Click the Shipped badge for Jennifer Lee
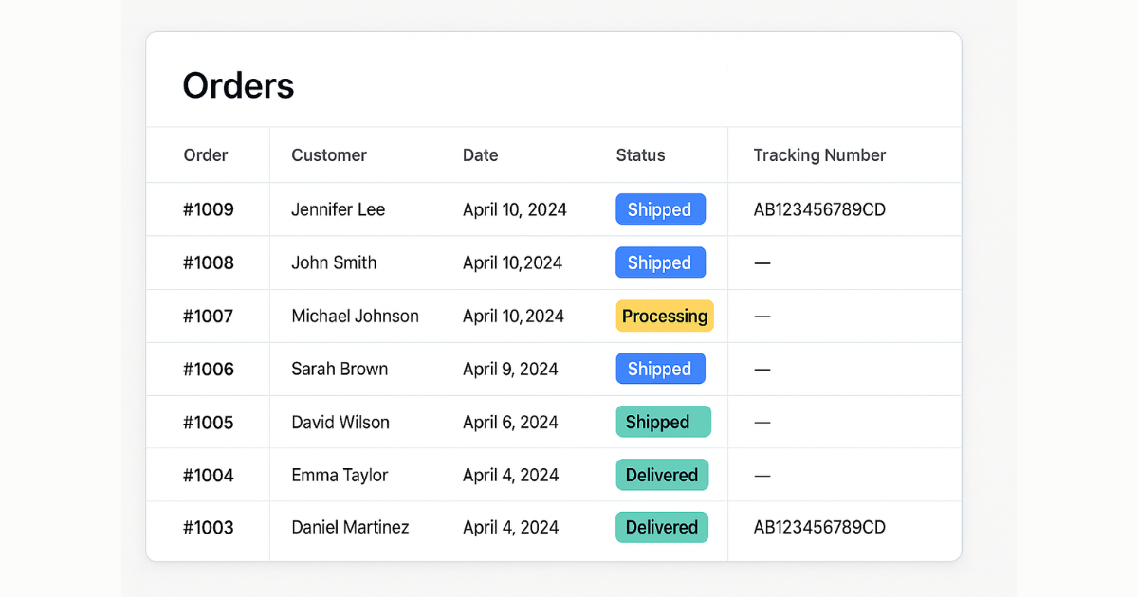1138x597 pixels. 661,209
